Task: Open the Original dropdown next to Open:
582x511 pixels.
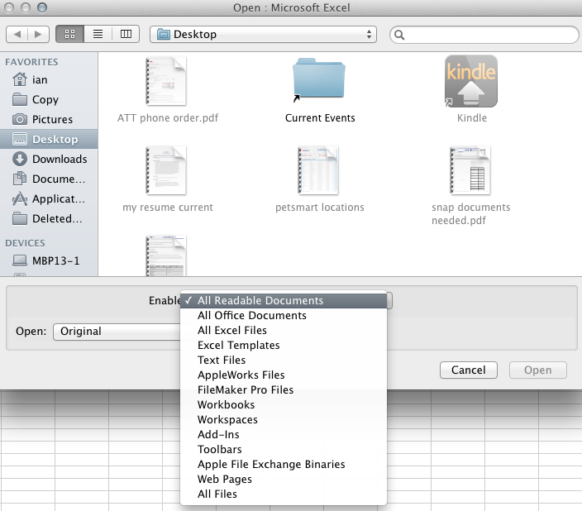Action: [x=117, y=332]
